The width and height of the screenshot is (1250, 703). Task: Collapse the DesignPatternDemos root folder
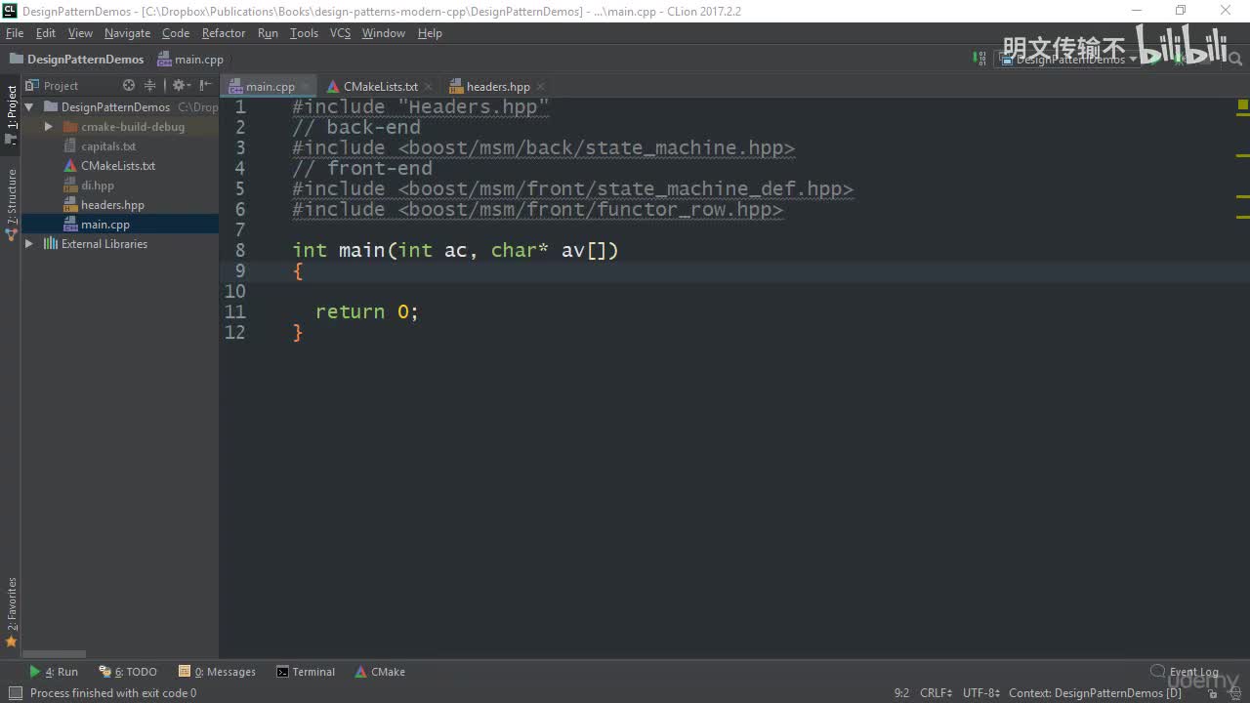click(29, 107)
